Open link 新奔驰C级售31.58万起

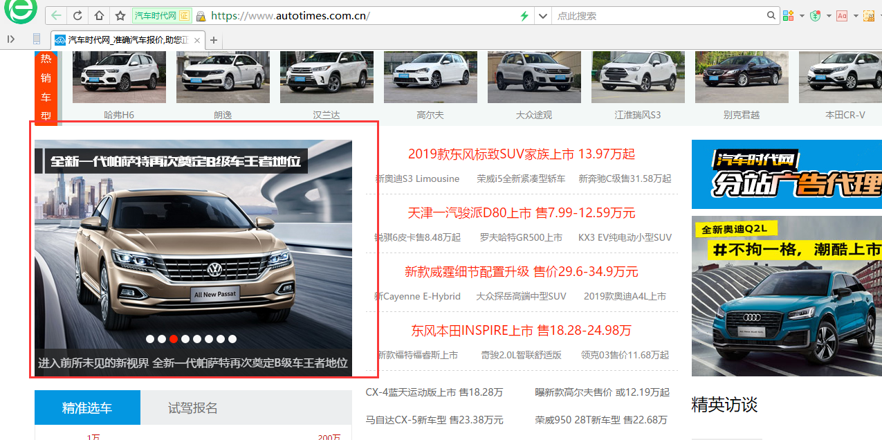[625, 178]
